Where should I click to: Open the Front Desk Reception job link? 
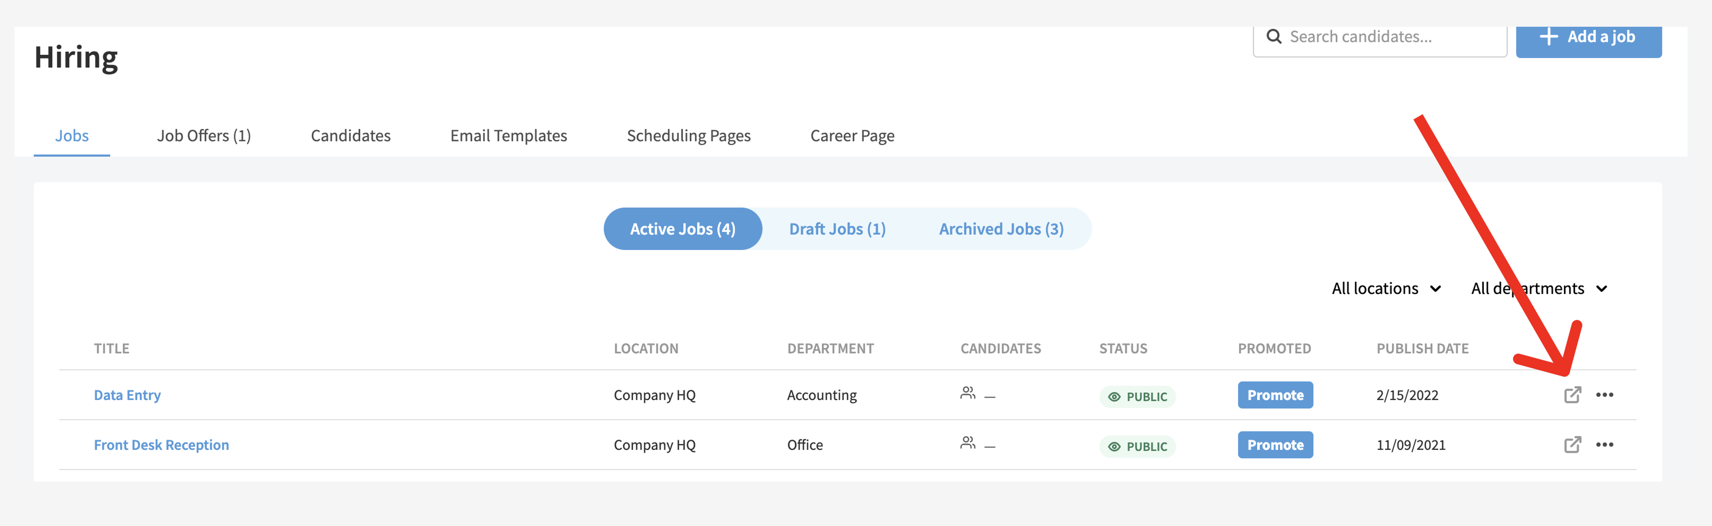click(161, 445)
